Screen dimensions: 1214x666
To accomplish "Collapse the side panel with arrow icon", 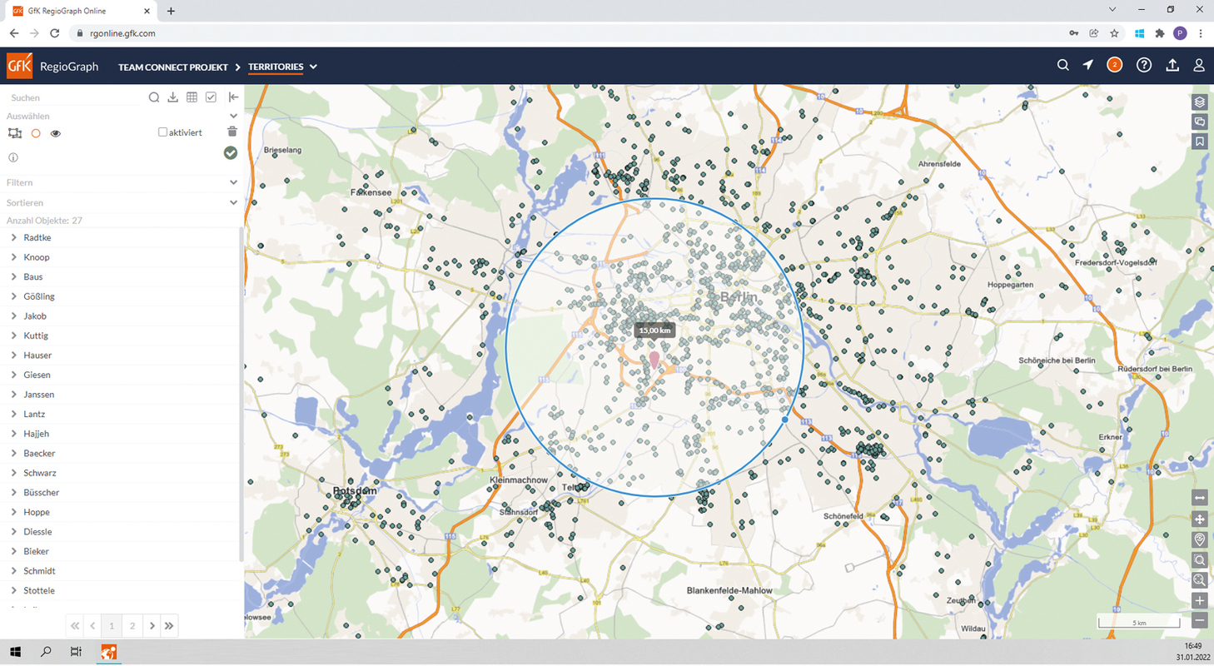I will pos(233,97).
